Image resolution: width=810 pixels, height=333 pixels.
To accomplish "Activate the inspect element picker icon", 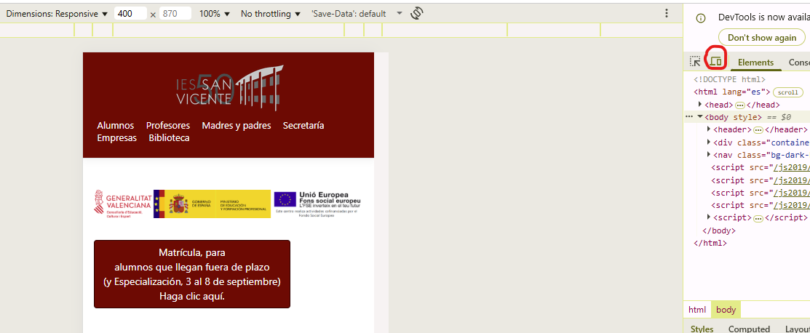I will click(x=695, y=62).
